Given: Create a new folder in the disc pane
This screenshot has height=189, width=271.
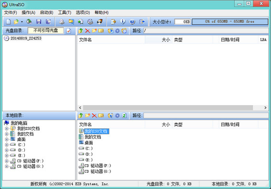Looking at the screenshot, I should coord(94,31).
